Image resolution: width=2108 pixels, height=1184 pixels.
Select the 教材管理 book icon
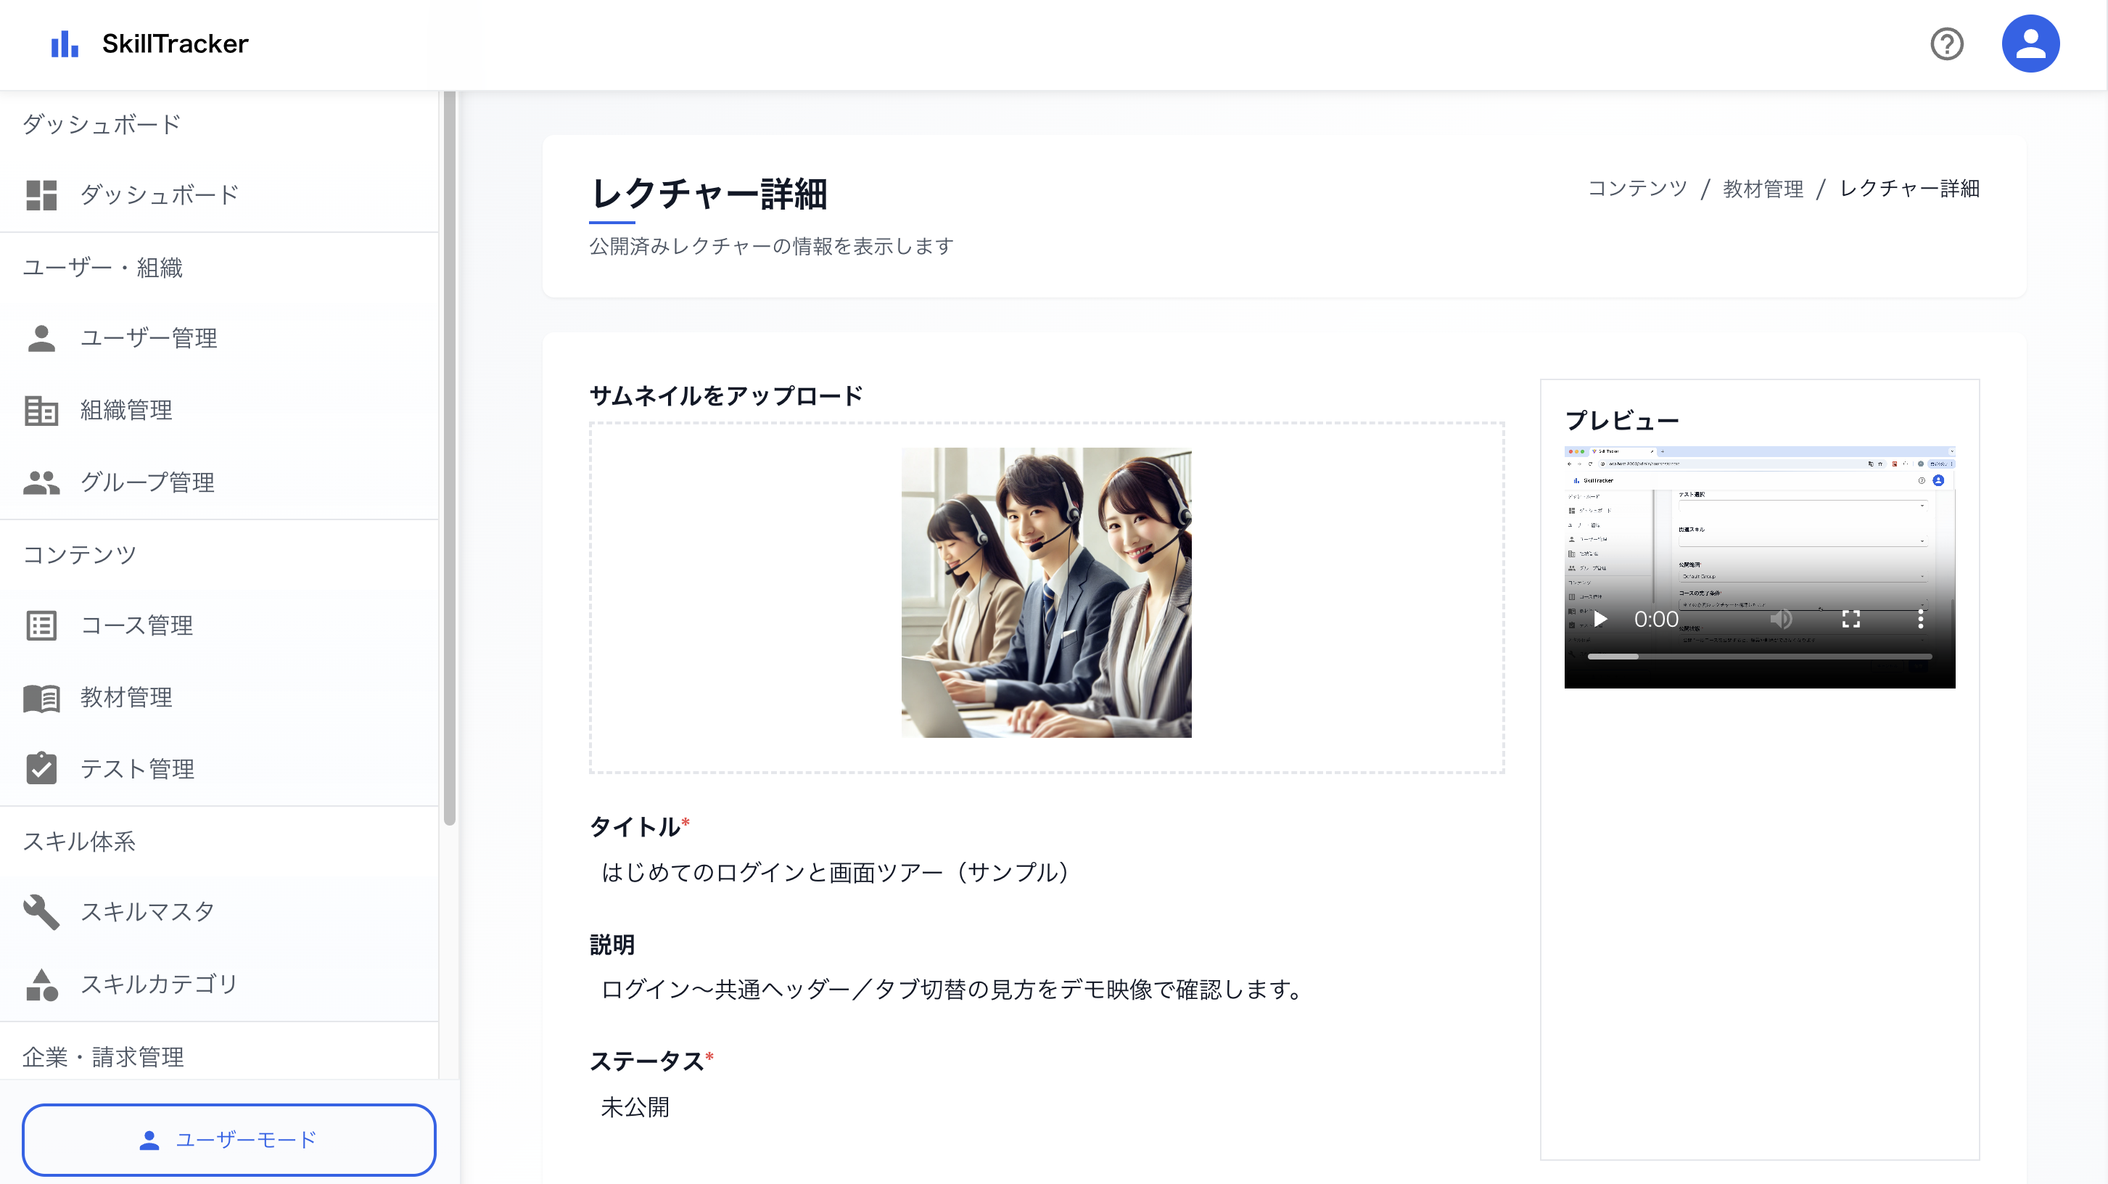[x=42, y=698]
